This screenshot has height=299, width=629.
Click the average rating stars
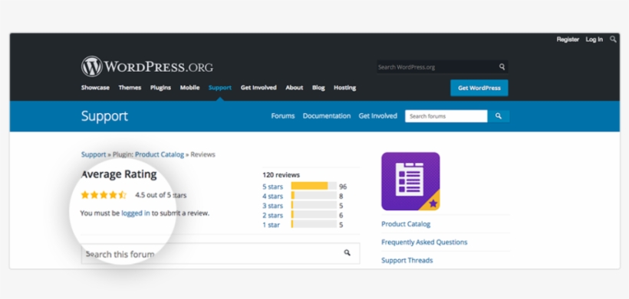point(104,195)
